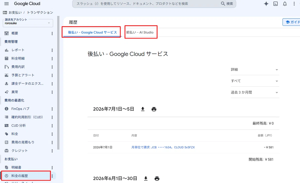Open more options next to 料金
This screenshot has height=183, width=300.
click(52, 134)
